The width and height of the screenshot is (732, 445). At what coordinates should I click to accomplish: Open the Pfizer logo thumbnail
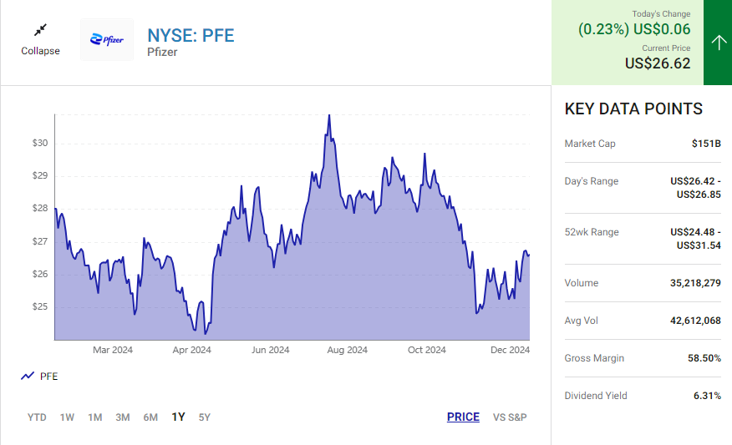pos(107,39)
